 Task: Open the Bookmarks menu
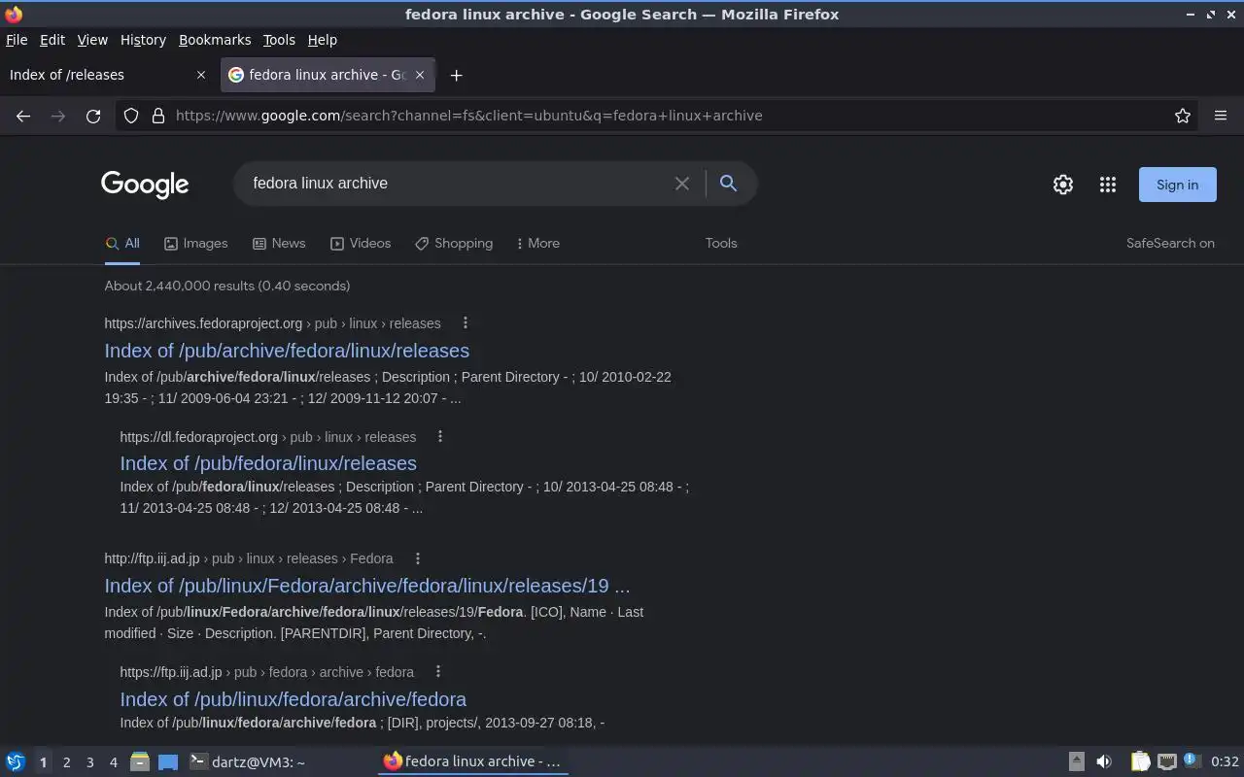point(215,40)
